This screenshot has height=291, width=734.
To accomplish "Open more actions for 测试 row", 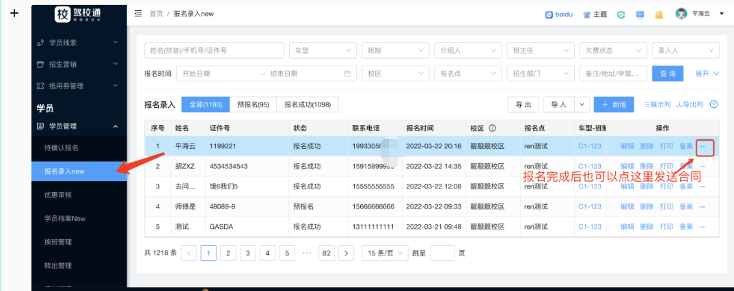I will coord(702,226).
